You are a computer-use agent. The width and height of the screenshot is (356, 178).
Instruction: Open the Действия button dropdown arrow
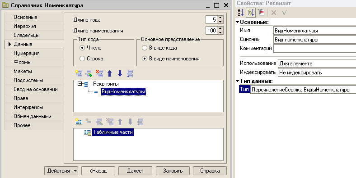75,171
